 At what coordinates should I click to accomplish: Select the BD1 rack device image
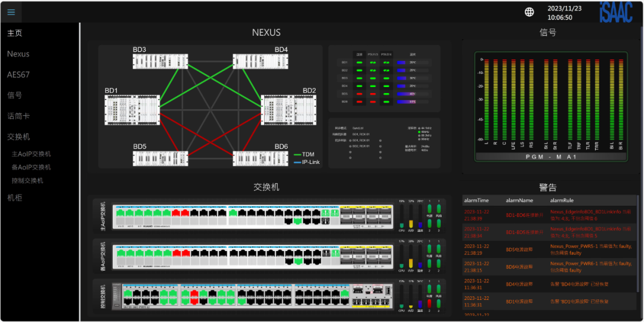pyautogui.click(x=132, y=110)
